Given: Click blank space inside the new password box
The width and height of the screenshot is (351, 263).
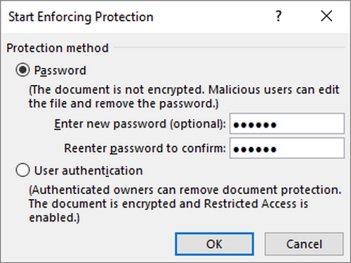Looking at the screenshot, I should pyautogui.click(x=311, y=123).
